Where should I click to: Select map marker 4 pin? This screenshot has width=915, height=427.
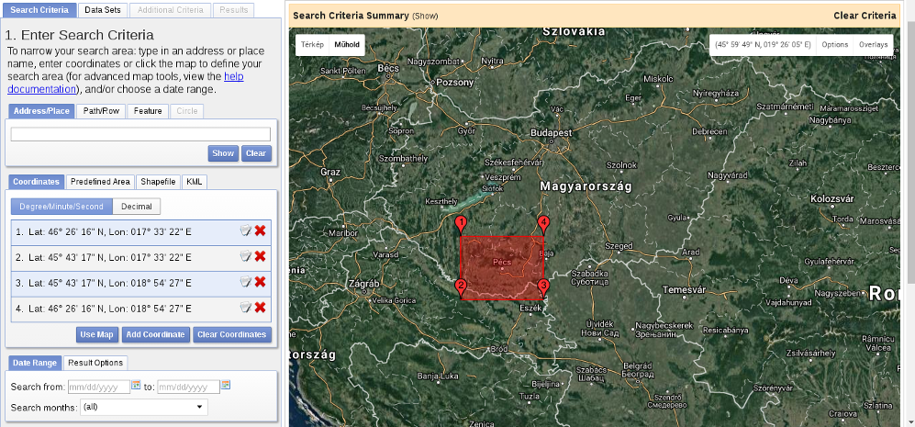click(543, 225)
